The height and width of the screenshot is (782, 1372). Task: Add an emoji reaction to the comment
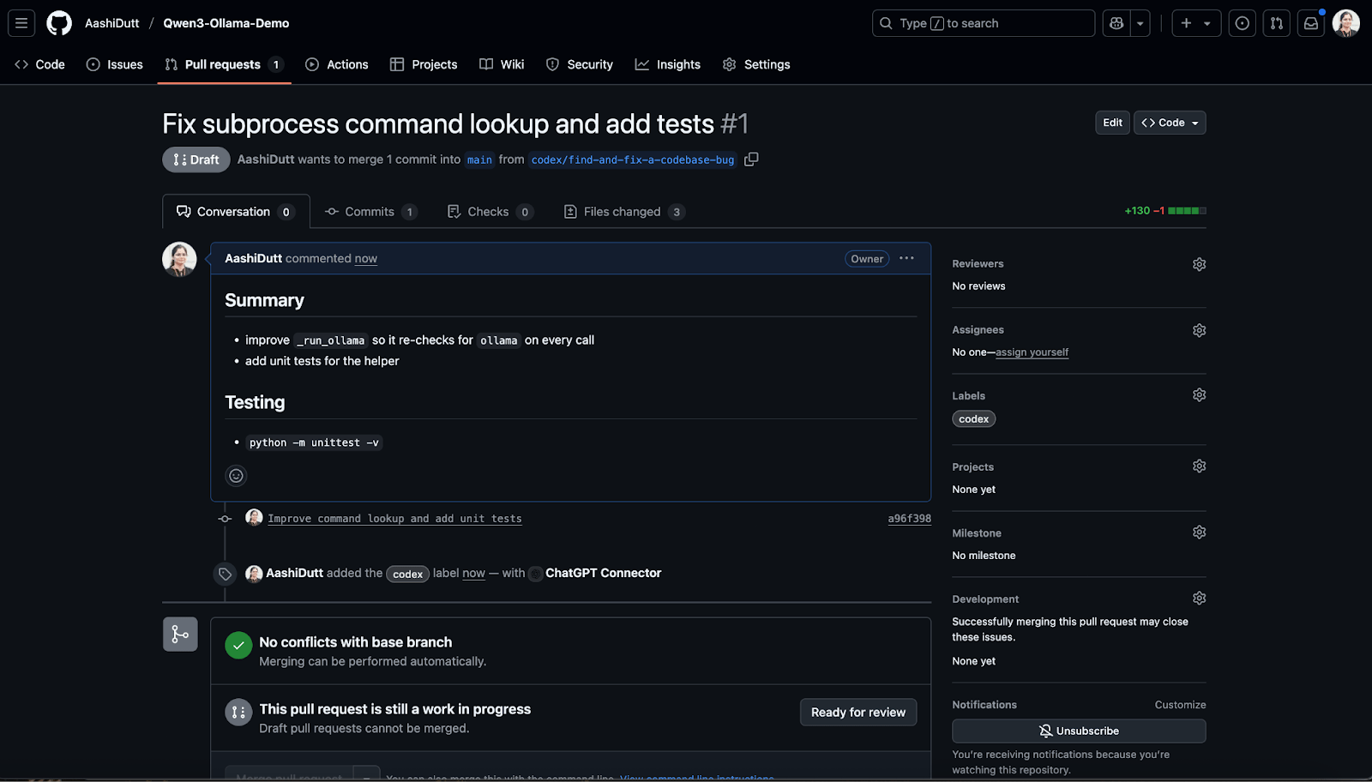point(236,475)
